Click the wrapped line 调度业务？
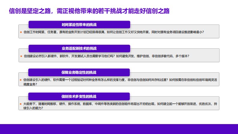 pos(30,84)
